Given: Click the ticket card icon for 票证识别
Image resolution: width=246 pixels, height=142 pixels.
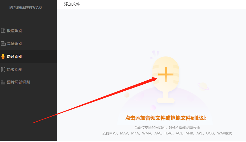Looking at the screenshot, I should (3, 44).
